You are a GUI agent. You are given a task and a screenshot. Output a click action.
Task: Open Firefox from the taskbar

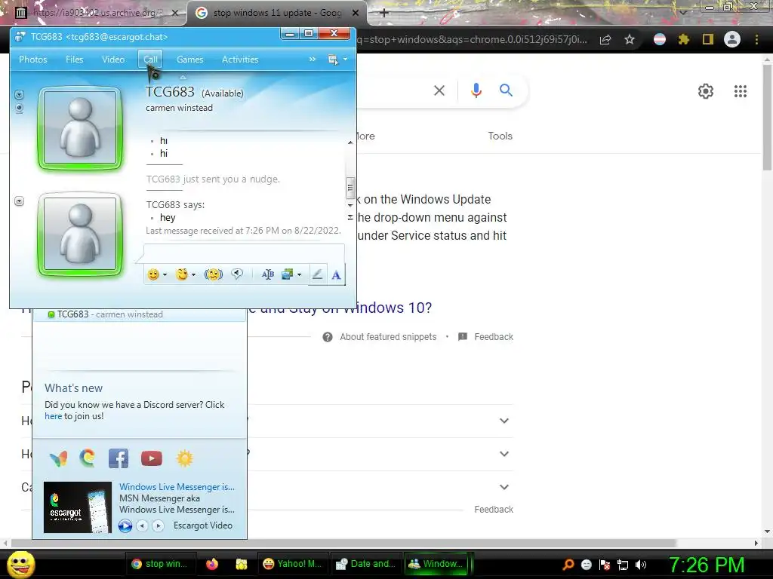point(212,564)
